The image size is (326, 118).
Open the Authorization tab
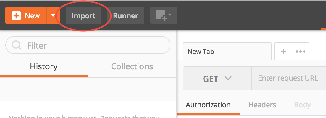coord(208,105)
